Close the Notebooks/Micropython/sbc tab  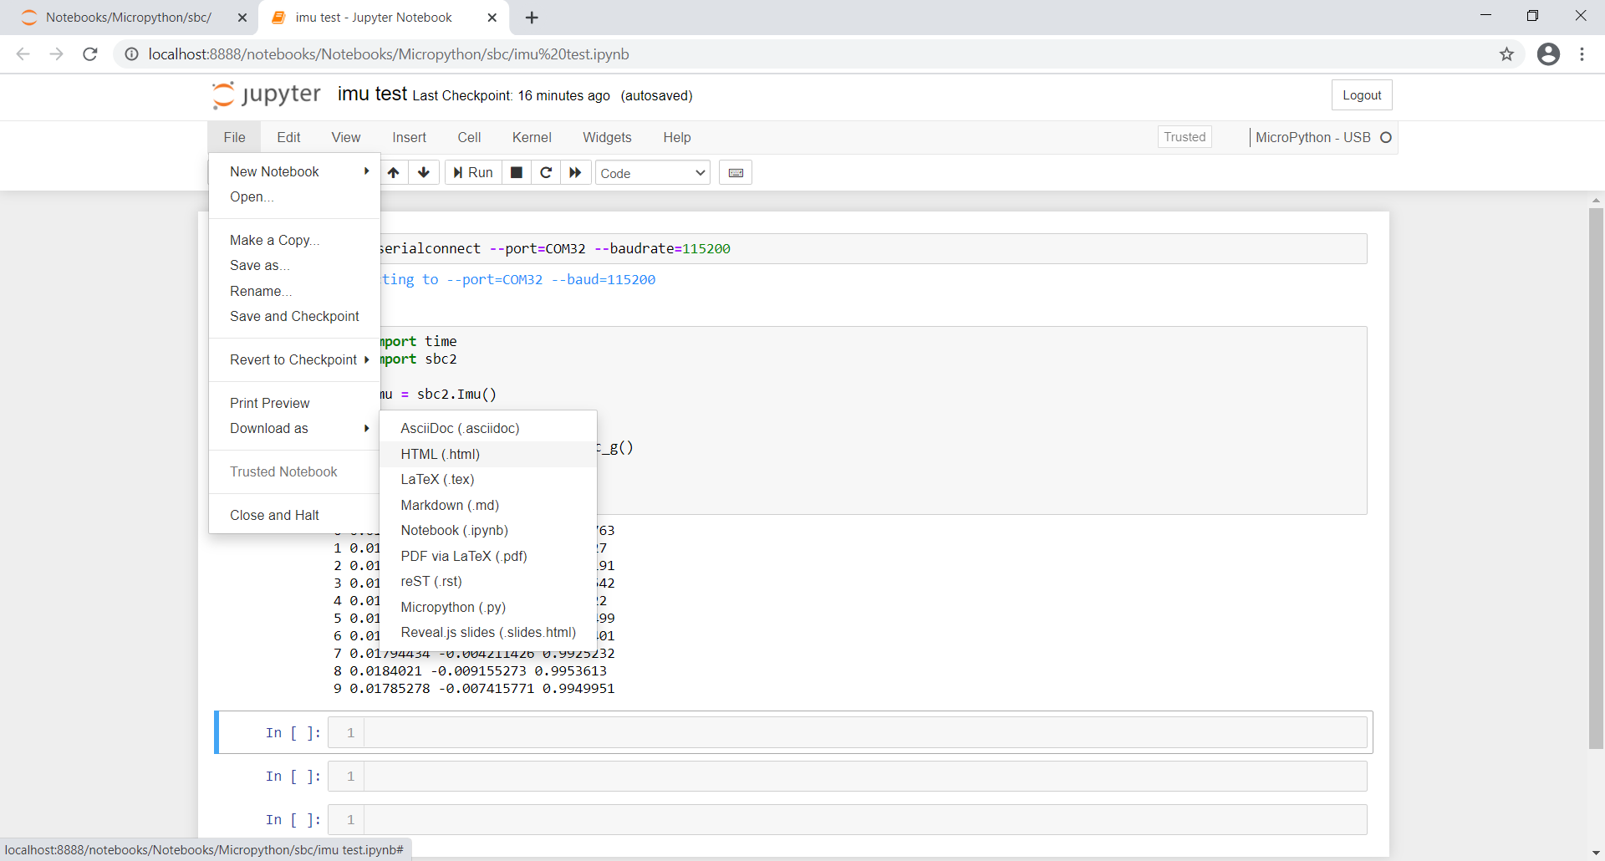[x=242, y=18]
